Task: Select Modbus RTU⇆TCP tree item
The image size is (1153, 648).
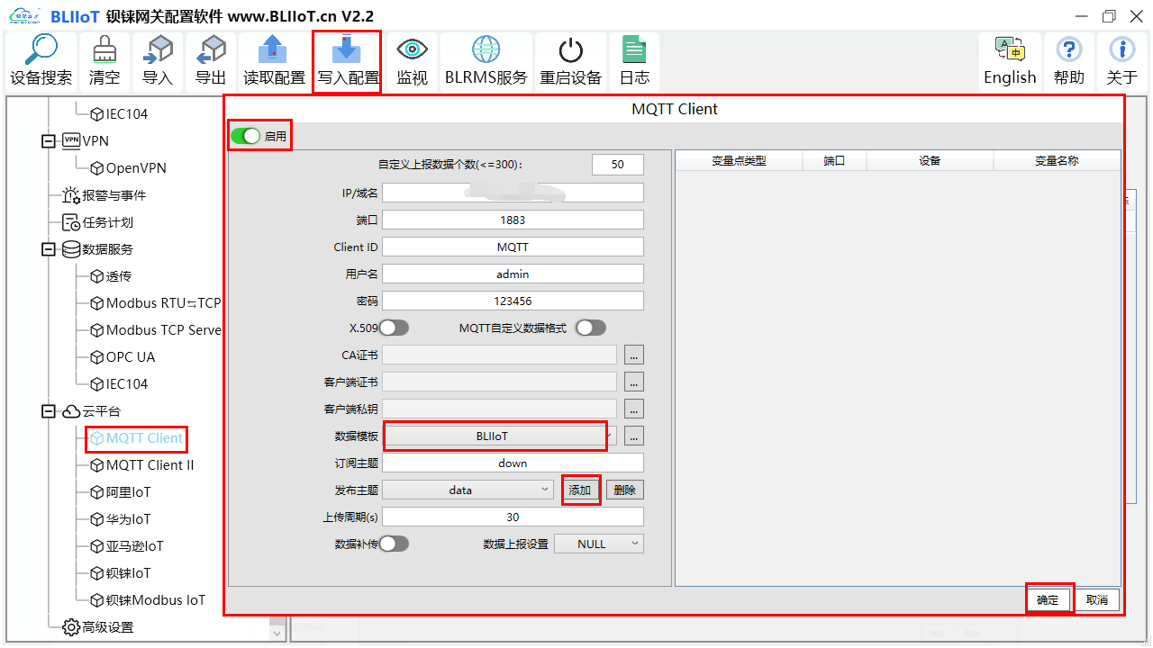Action: [x=156, y=303]
